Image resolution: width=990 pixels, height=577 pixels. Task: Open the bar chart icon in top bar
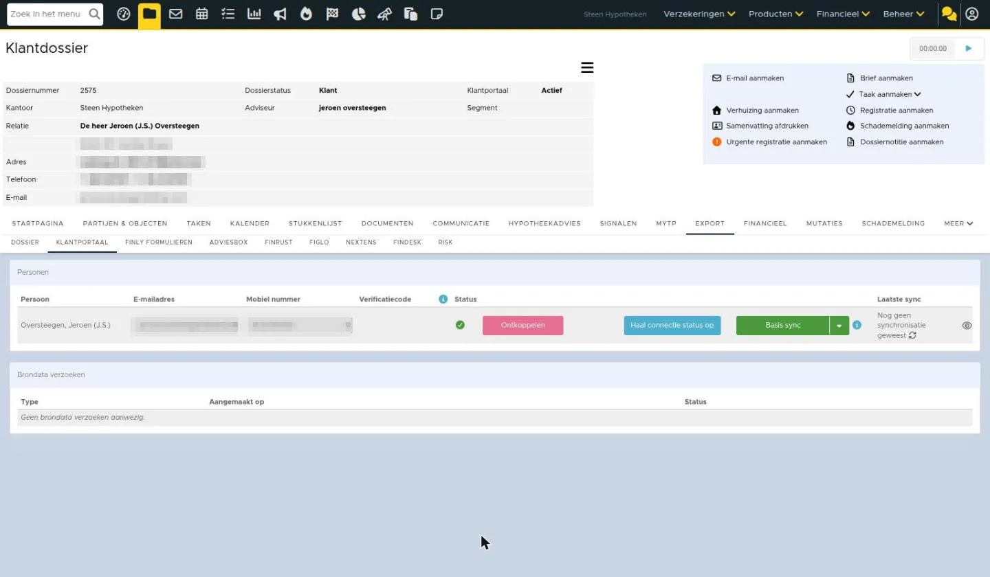point(254,14)
